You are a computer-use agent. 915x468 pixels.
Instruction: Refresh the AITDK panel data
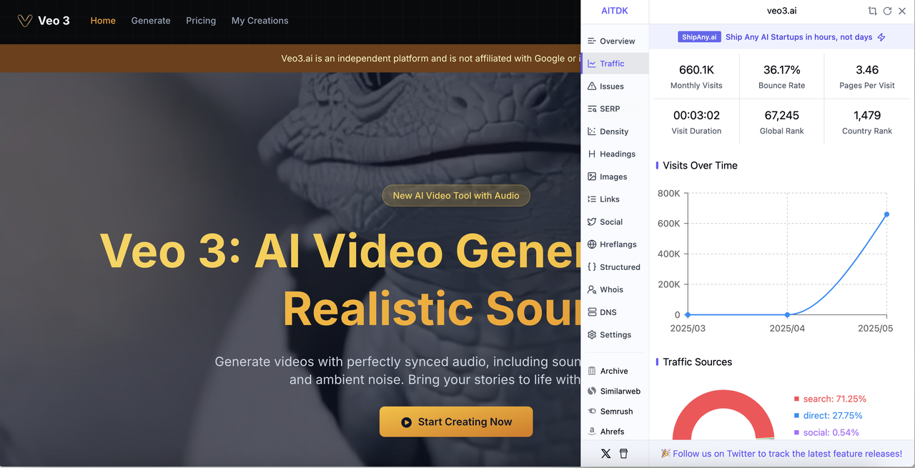click(887, 11)
